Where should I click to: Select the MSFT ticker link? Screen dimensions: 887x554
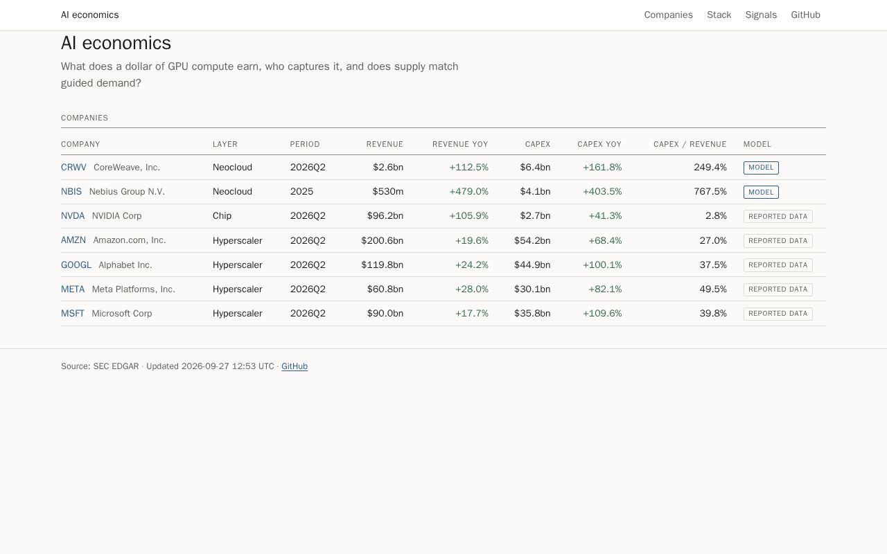(x=73, y=313)
